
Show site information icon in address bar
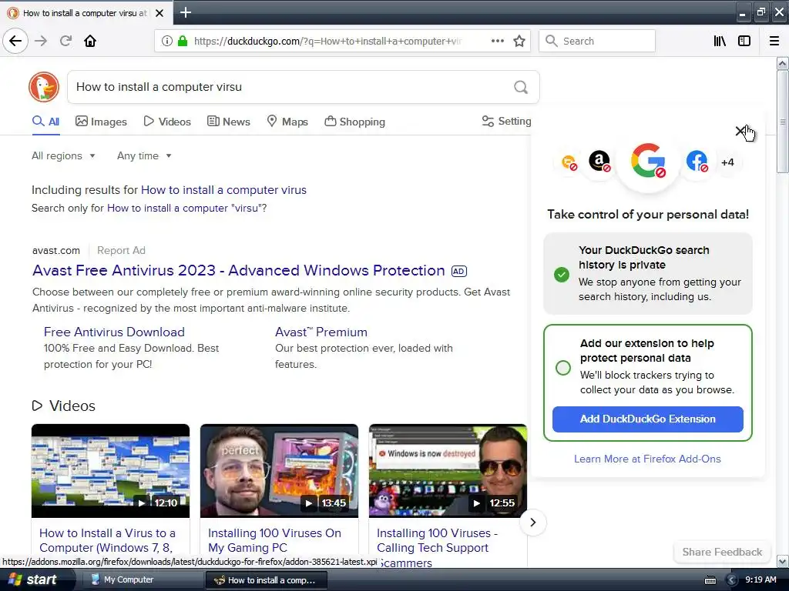click(x=166, y=41)
